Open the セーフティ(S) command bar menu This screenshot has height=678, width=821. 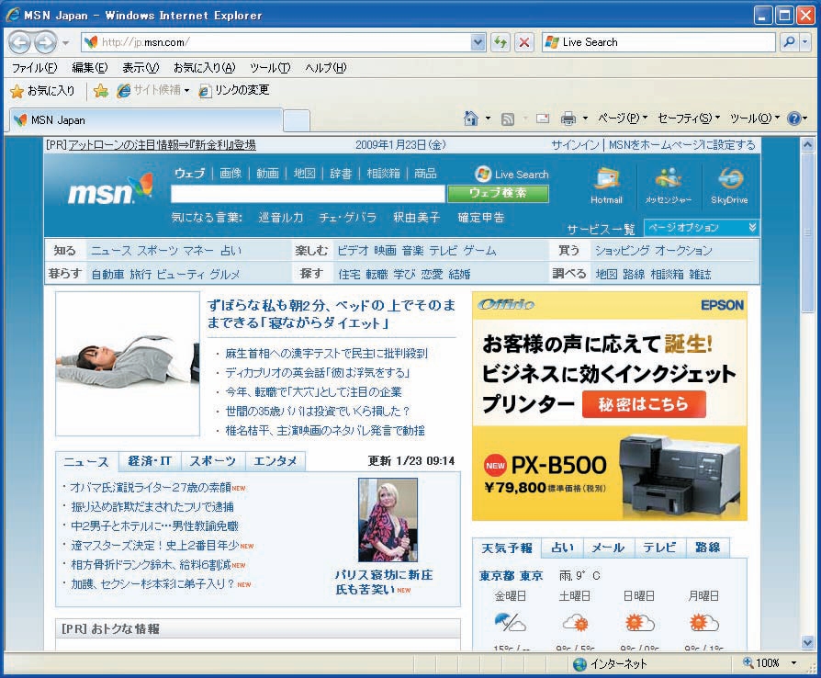689,119
